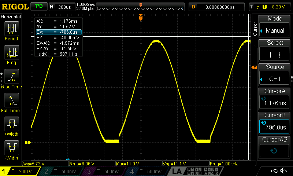
Task: Toggle channel 2 at 500mV
Action: (63, 171)
